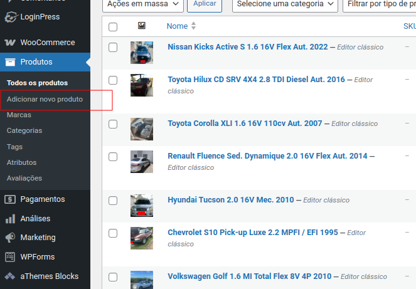Image resolution: width=416 pixels, height=289 pixels.
Task: Click the Análises bar chart icon
Action: tap(10, 219)
